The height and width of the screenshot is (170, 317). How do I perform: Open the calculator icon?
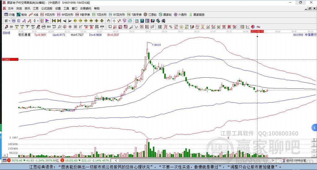point(142,21)
